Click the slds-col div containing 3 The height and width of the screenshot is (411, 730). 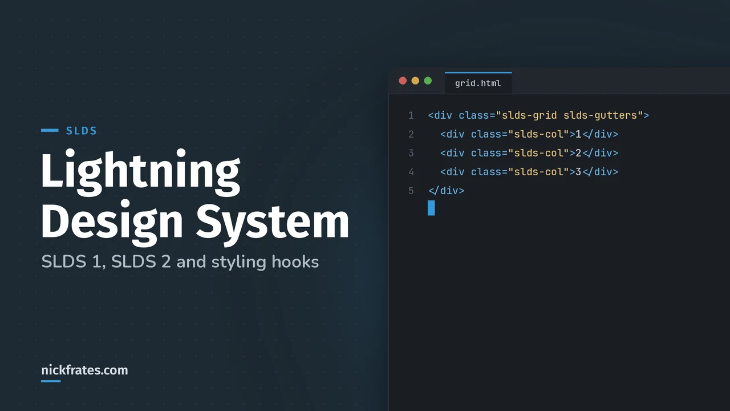pos(529,172)
